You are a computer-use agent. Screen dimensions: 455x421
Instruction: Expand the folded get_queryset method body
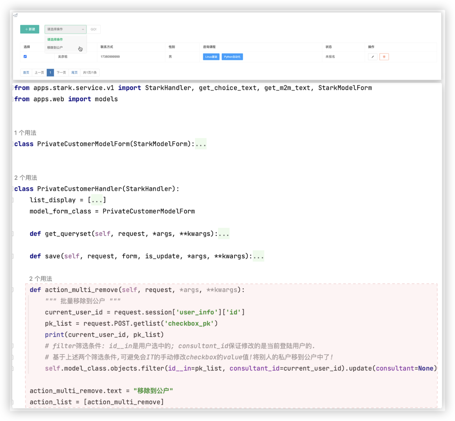[224, 234]
